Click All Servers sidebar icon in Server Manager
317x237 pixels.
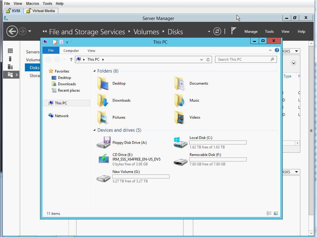[10, 66]
